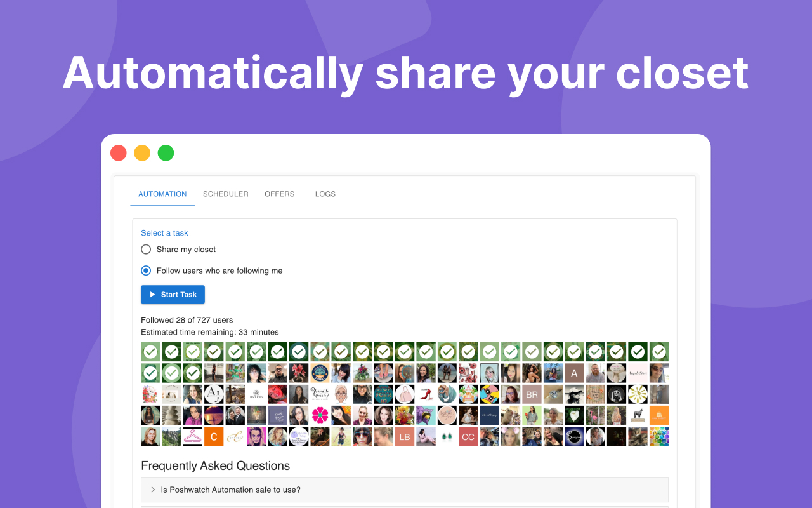This screenshot has height=508, width=812.
Task: Click the pink flower avatar
Action: (x=320, y=415)
